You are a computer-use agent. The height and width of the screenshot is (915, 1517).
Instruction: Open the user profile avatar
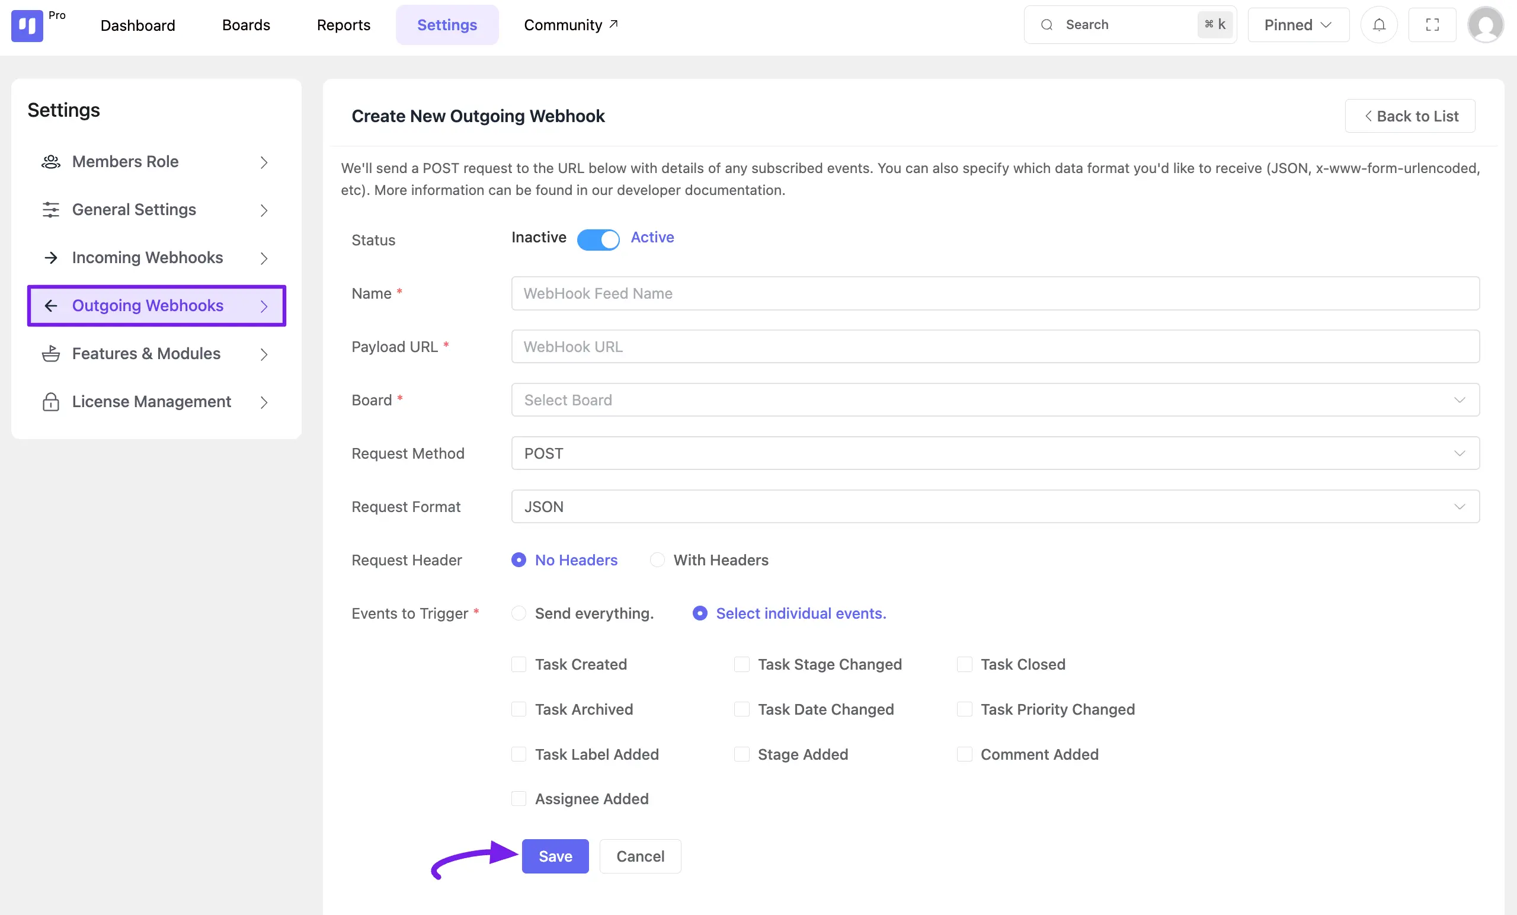(1486, 25)
